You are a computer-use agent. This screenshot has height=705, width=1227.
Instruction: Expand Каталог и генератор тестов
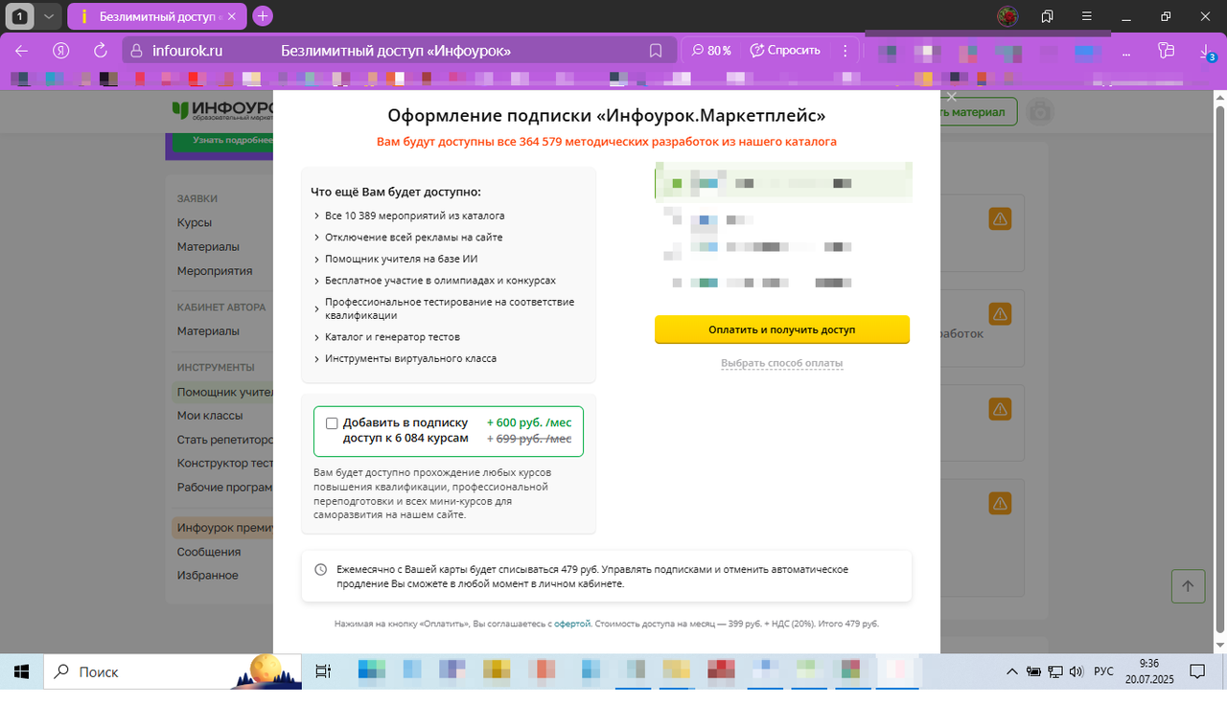coord(386,337)
